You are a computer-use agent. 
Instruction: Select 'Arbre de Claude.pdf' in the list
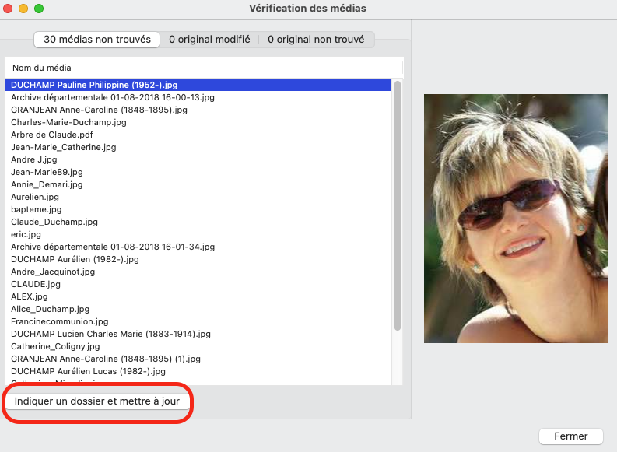pos(51,135)
